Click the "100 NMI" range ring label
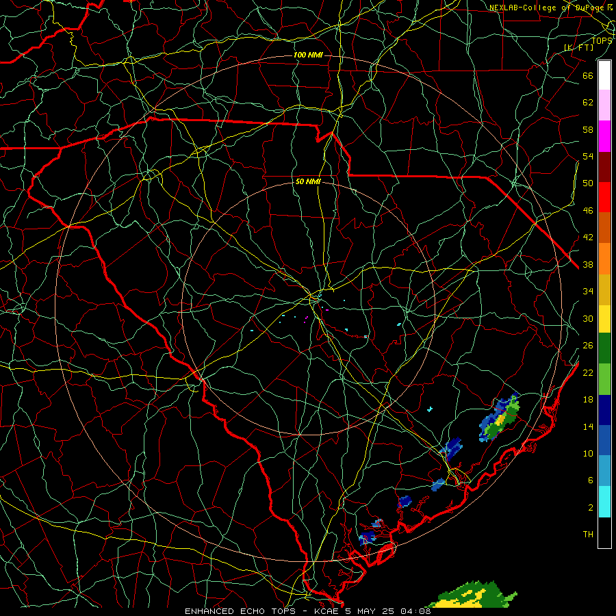The height and width of the screenshot is (616, 616). tap(308, 55)
